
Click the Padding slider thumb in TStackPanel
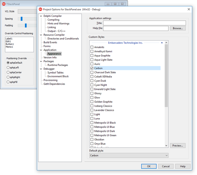click(x=26, y=25)
